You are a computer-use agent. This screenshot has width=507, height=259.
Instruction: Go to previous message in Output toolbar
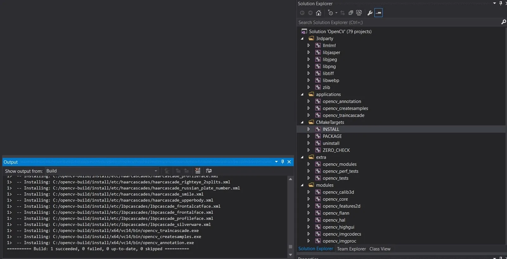[x=178, y=171]
